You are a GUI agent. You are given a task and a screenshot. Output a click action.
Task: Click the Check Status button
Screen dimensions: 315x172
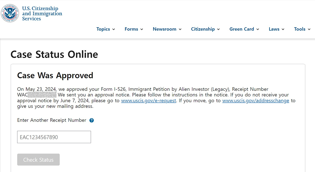(x=38, y=160)
